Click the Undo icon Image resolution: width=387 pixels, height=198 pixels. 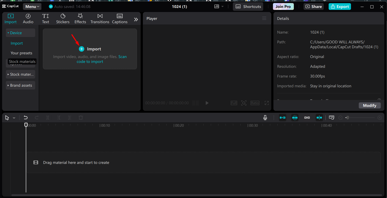point(26,118)
